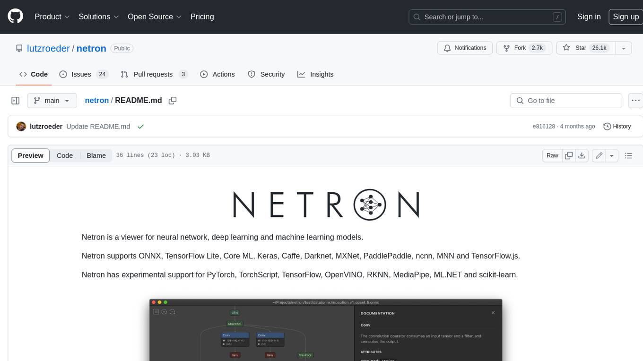Open commit e816128
Screen dimensions: 643x361
pyautogui.click(x=544, y=126)
